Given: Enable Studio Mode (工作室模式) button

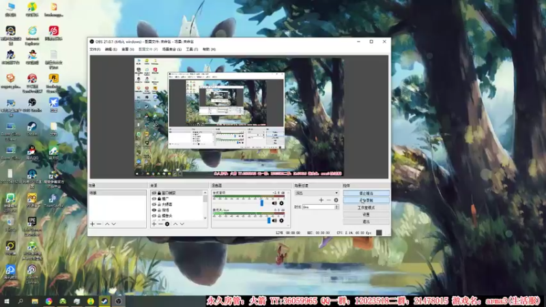Looking at the screenshot, I should coord(367,207).
